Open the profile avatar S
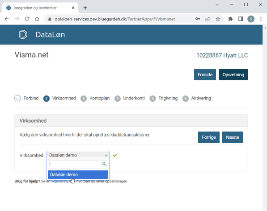The image size is (267, 211). (x=250, y=19)
